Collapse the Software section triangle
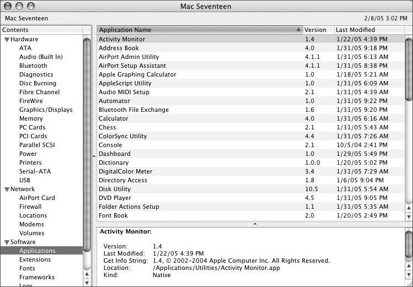Image resolution: width=413 pixels, height=287 pixels. (x=7, y=242)
